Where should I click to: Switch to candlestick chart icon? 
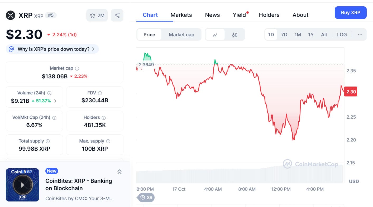[x=235, y=35]
